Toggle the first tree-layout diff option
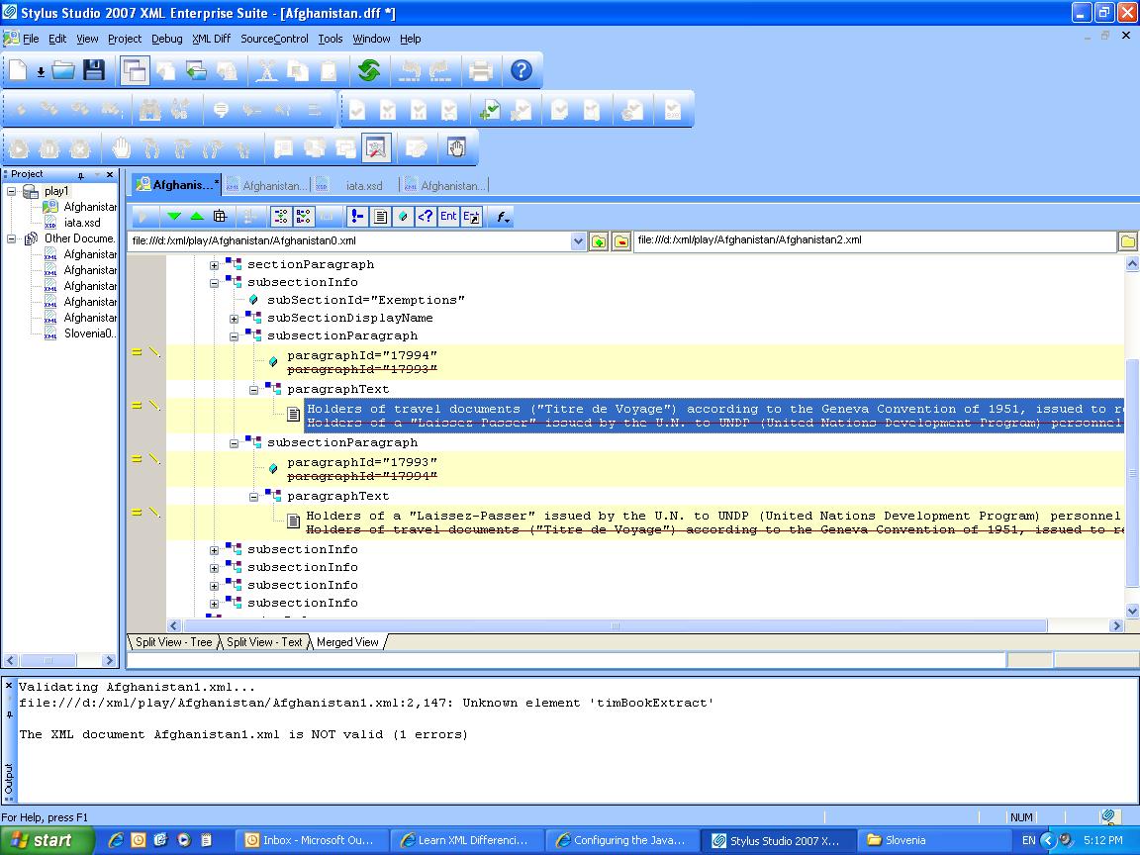 pyautogui.click(x=281, y=216)
